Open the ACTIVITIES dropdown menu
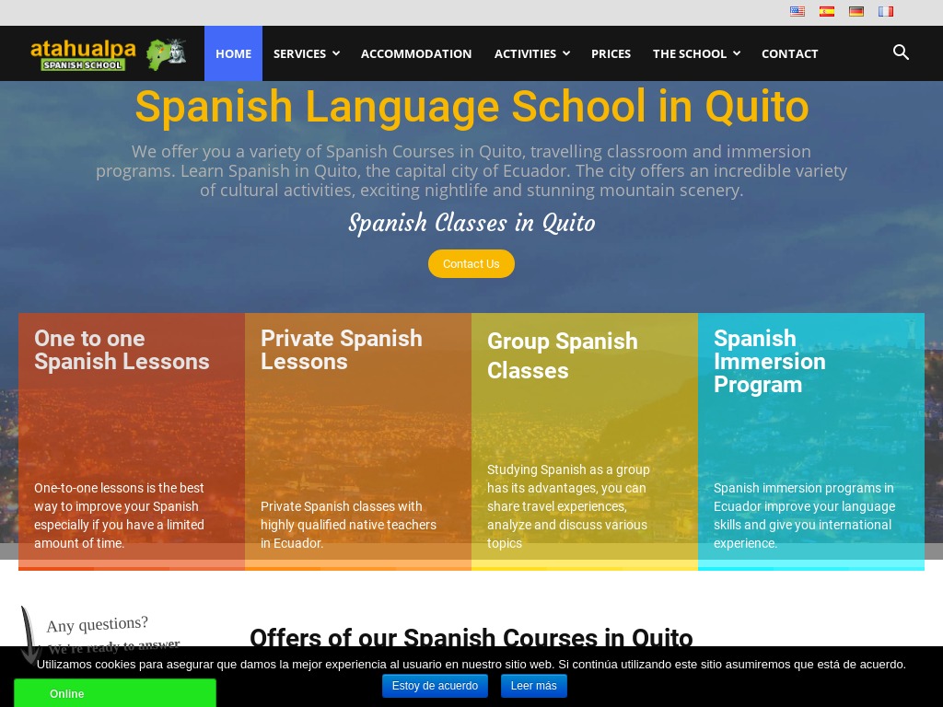 click(531, 53)
